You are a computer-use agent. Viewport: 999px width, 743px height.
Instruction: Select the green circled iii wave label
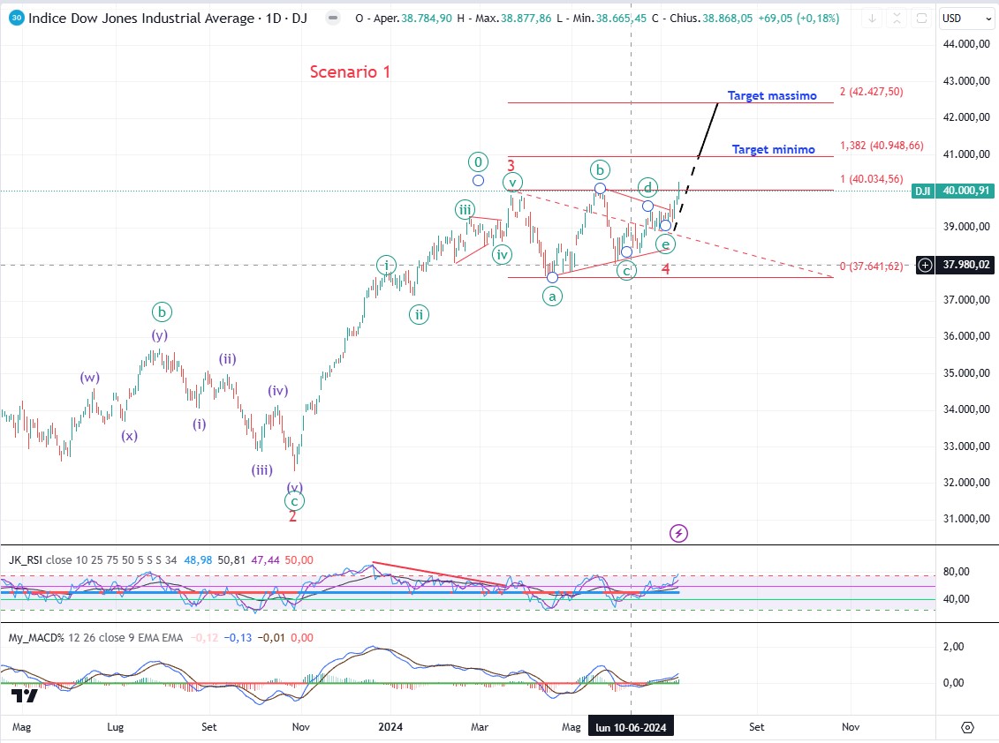[465, 209]
